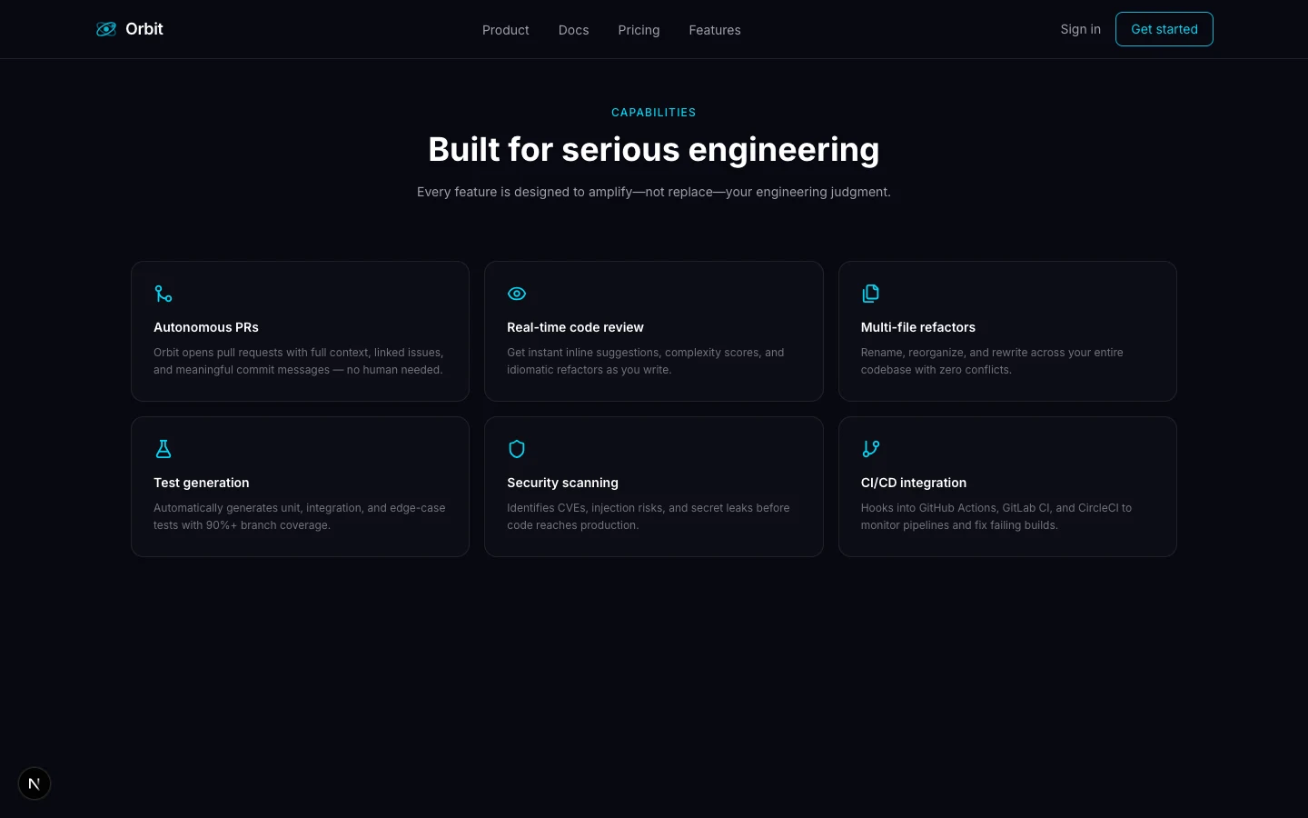Click the 'Hooks into GitHub Actions' description

pos(996,516)
